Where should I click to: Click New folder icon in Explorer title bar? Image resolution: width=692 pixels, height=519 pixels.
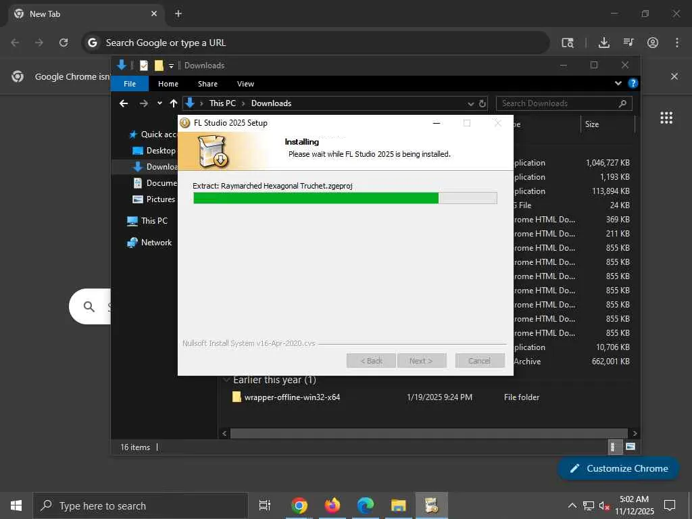[x=159, y=66]
